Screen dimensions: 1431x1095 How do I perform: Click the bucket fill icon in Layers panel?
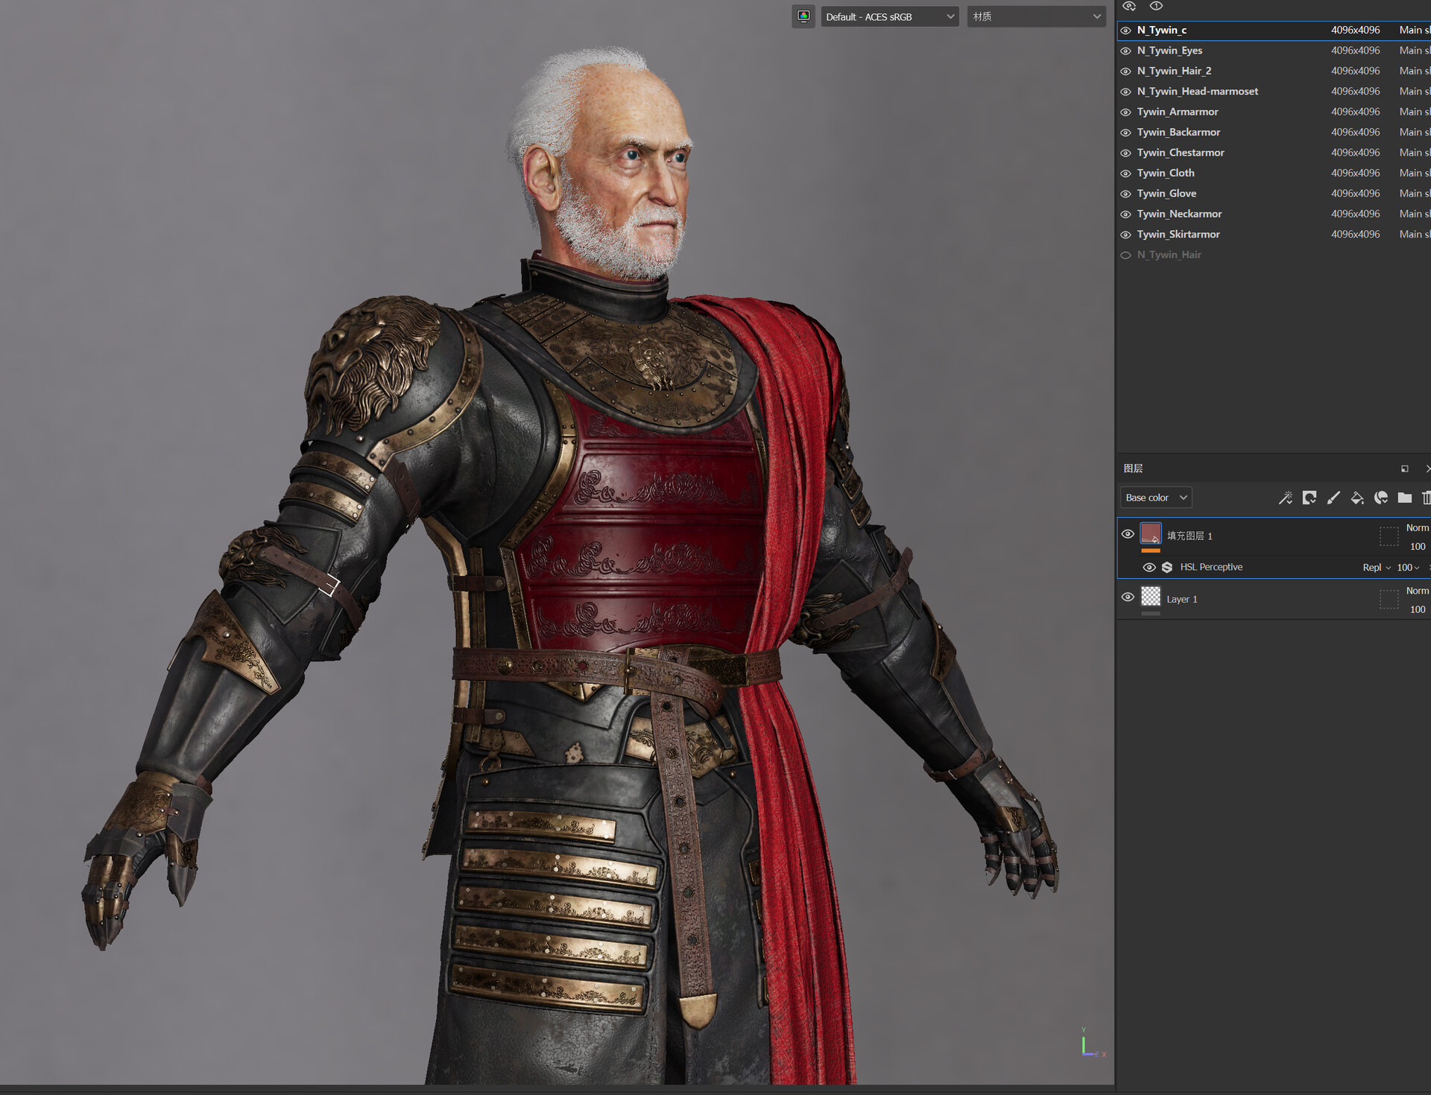coord(1357,498)
